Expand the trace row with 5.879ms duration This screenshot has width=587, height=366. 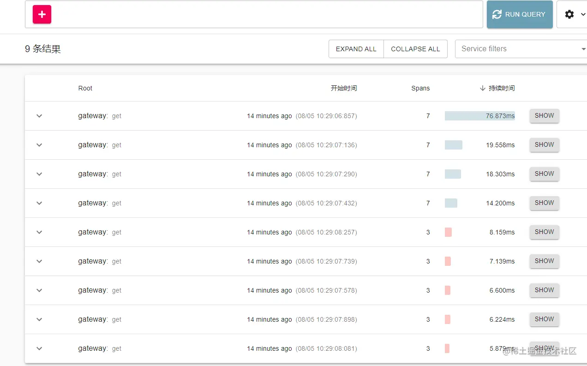tap(39, 348)
